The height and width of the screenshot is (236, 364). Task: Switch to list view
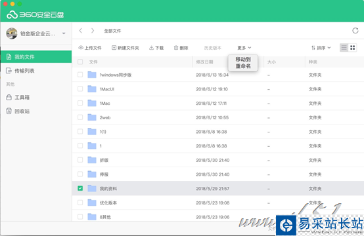(x=344, y=48)
